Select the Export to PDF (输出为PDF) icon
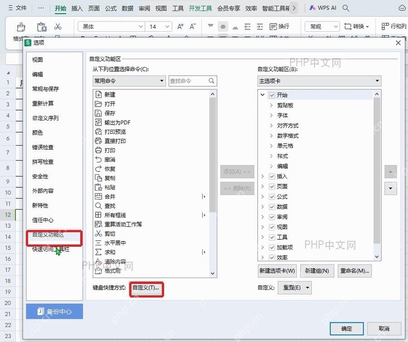The image size is (408, 342). pos(98,122)
